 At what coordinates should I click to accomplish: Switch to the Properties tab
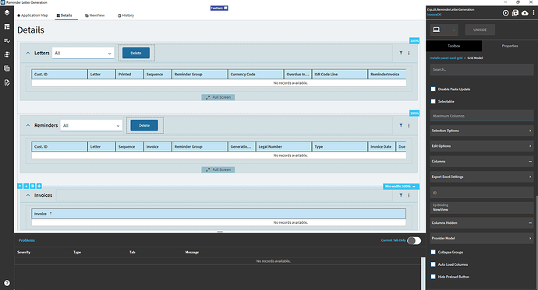pos(509,46)
